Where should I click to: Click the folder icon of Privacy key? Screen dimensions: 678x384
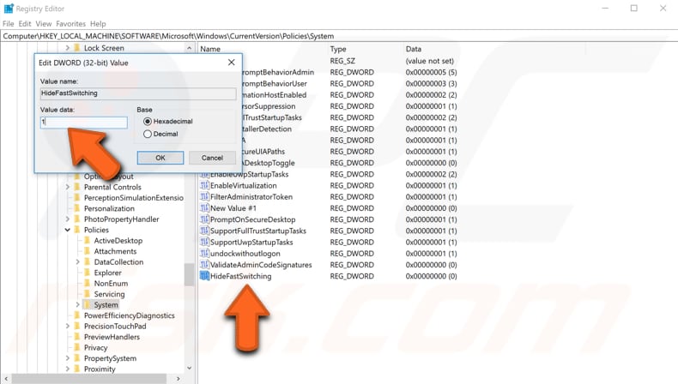77,347
